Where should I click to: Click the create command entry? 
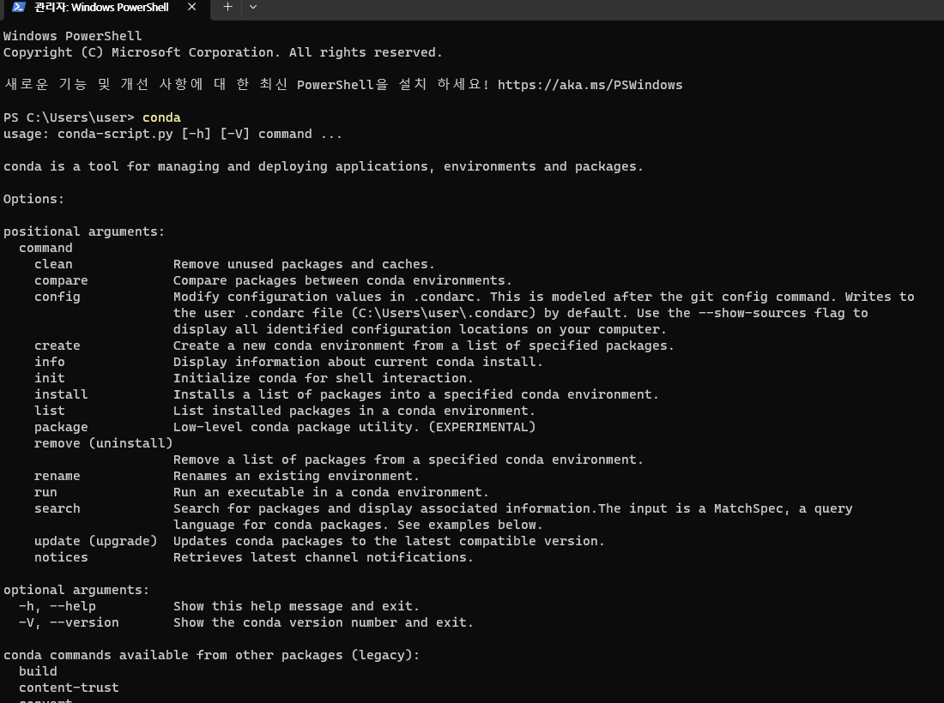57,345
